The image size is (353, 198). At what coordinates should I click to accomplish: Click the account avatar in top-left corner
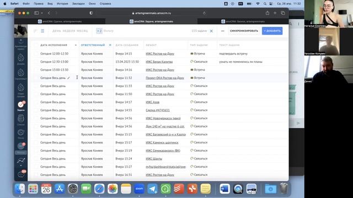pos(21,31)
